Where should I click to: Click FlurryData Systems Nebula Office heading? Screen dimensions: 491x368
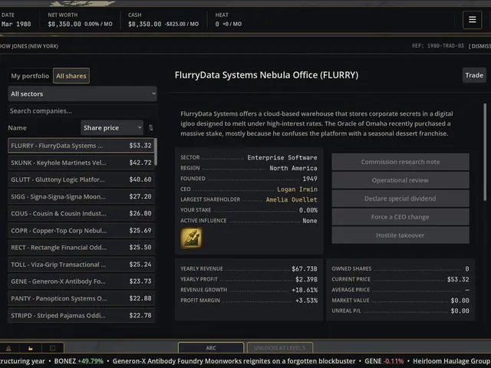pos(266,75)
